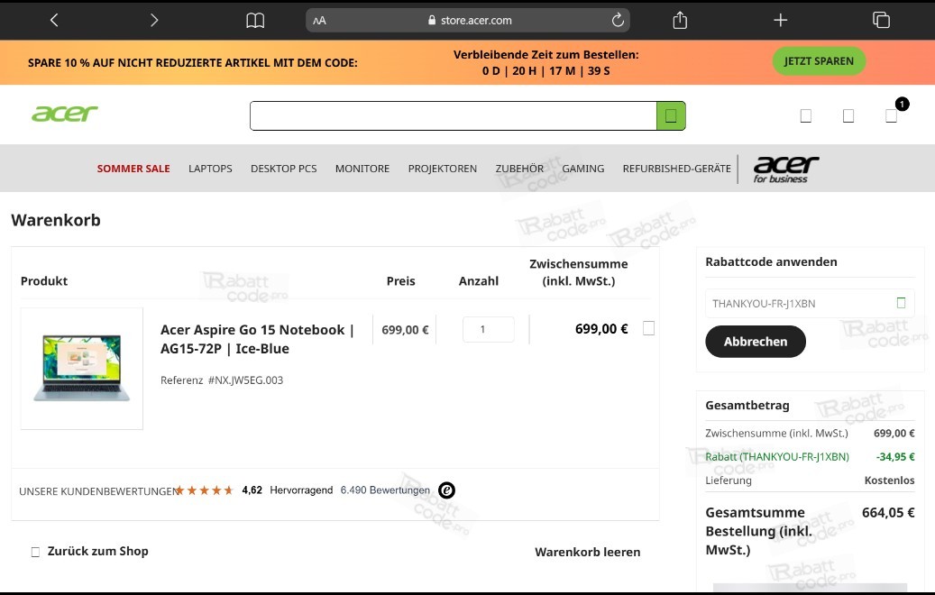The width and height of the screenshot is (935, 595).
Task: Open Safari bookmarks book icon
Action: pos(255,20)
